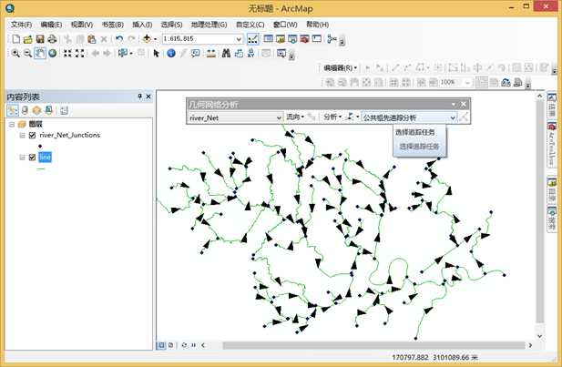Click the Add Data button
This screenshot has width=562, height=367.
coord(147,39)
